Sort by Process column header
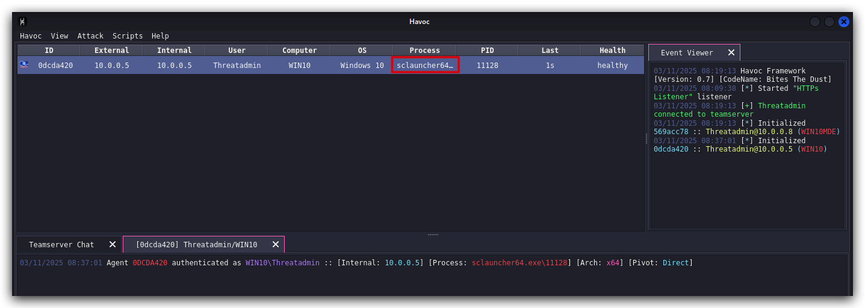Viewport: 865px width, 308px height. (424, 51)
